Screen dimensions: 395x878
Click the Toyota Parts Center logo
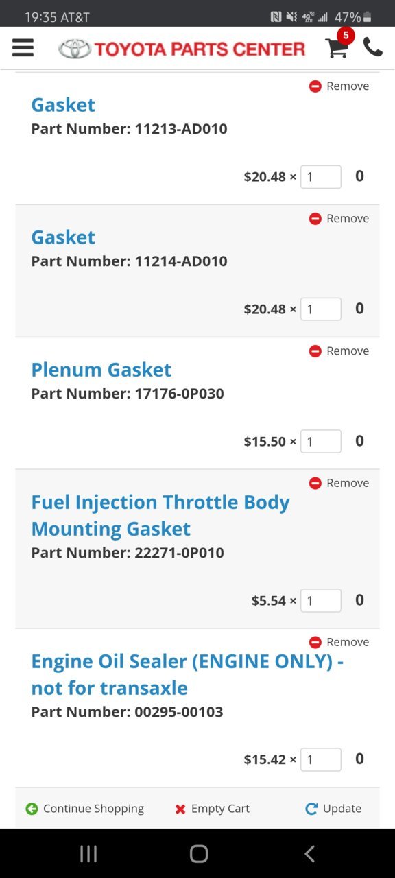182,48
